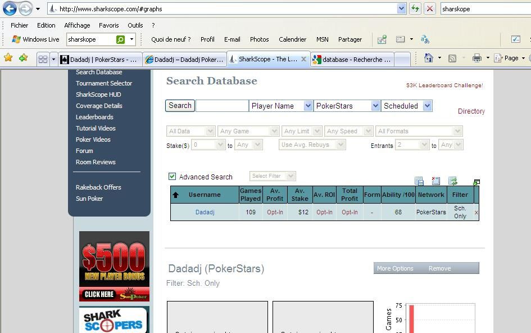The height and width of the screenshot is (333, 531).
Task: Click the Directory link
Action: (471, 111)
